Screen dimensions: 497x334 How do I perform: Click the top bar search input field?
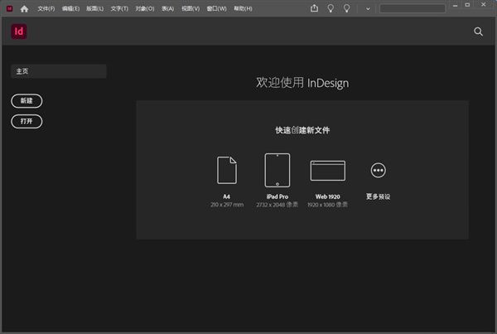(x=413, y=8)
